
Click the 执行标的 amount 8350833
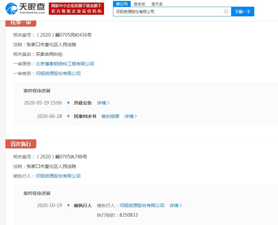[x=128, y=215]
